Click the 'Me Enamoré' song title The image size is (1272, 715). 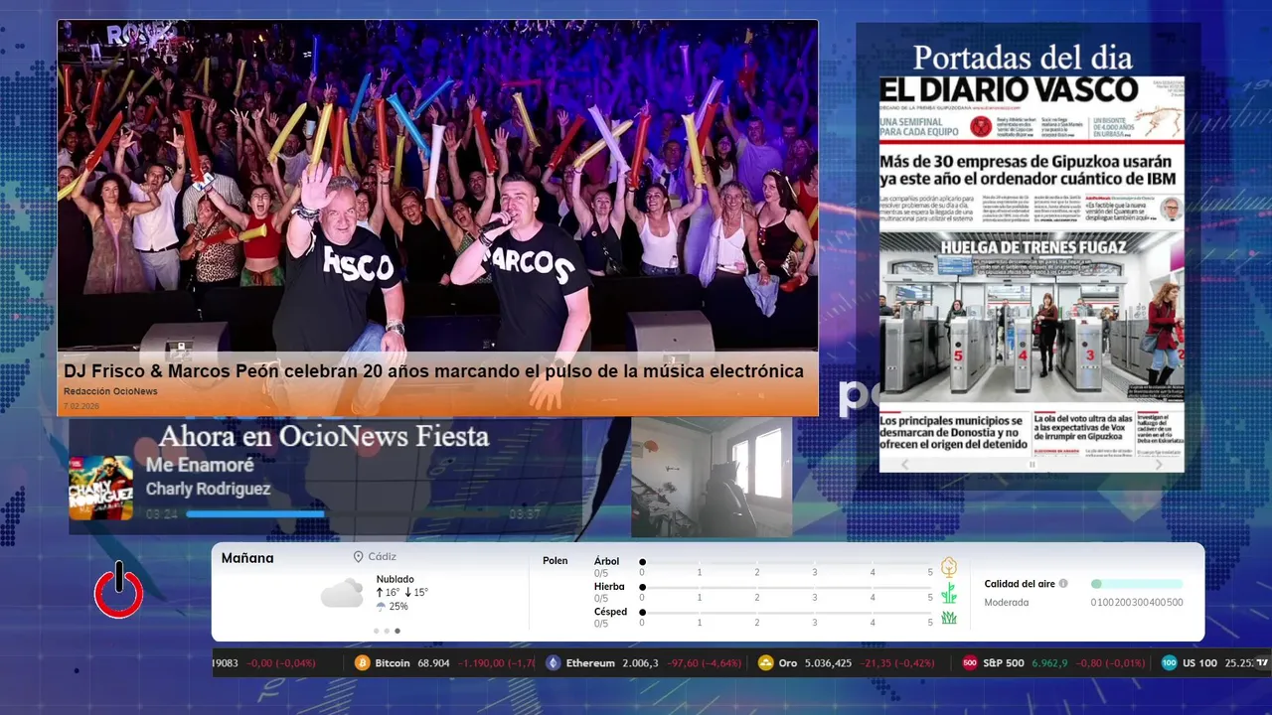pyautogui.click(x=200, y=465)
